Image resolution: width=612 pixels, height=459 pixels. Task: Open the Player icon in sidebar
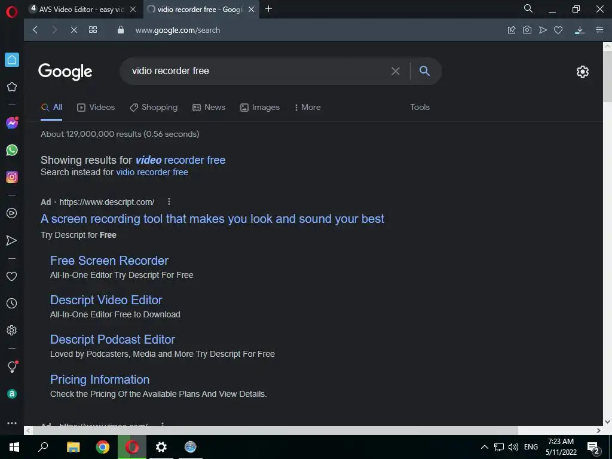pyautogui.click(x=12, y=213)
